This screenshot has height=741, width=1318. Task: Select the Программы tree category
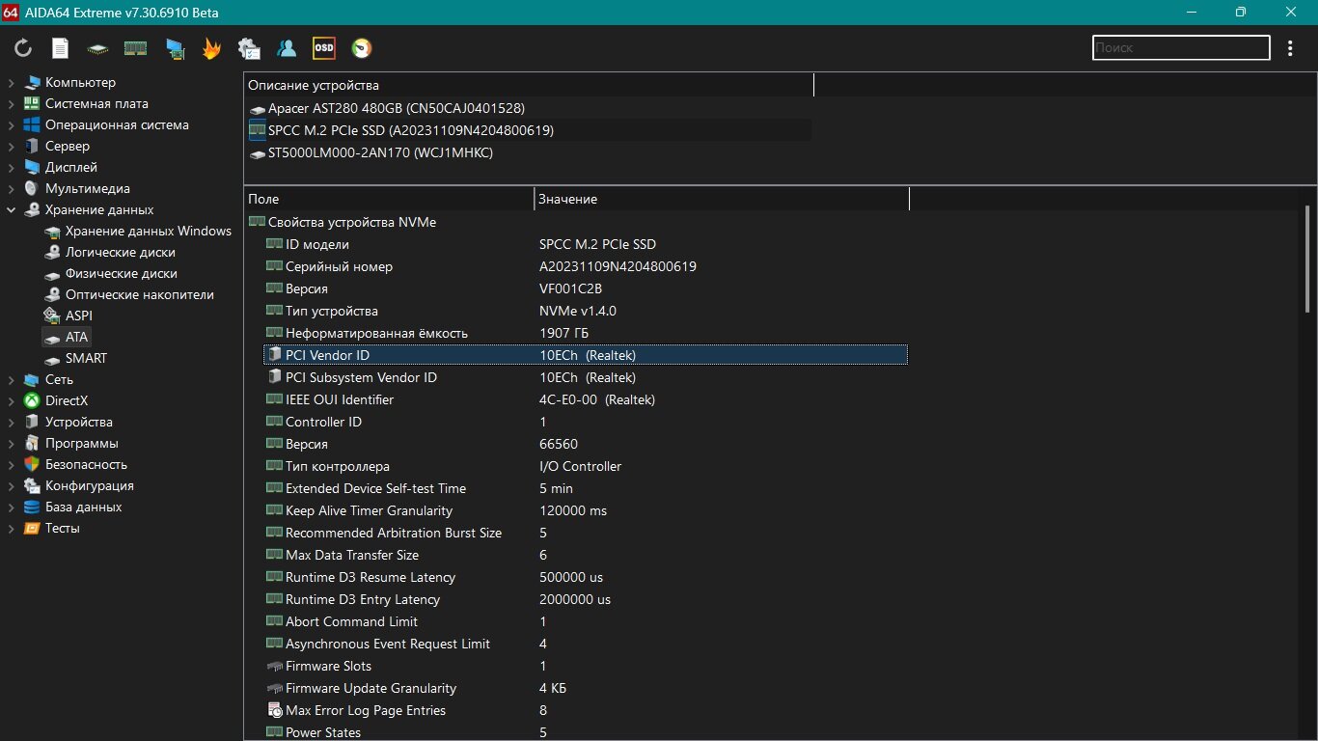coord(71,444)
